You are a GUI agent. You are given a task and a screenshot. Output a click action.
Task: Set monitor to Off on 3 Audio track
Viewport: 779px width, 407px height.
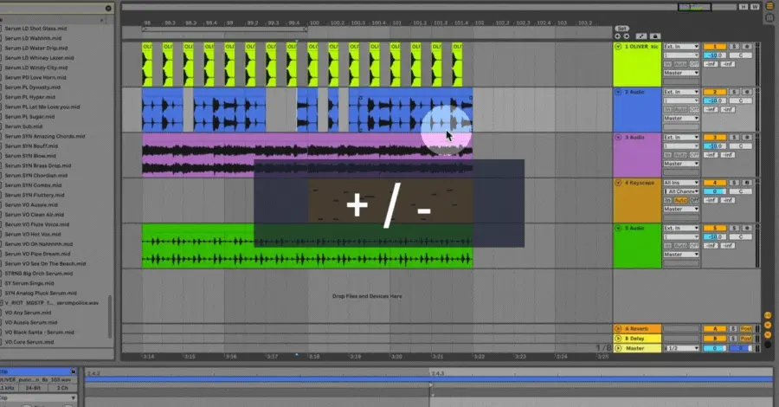[694, 155]
